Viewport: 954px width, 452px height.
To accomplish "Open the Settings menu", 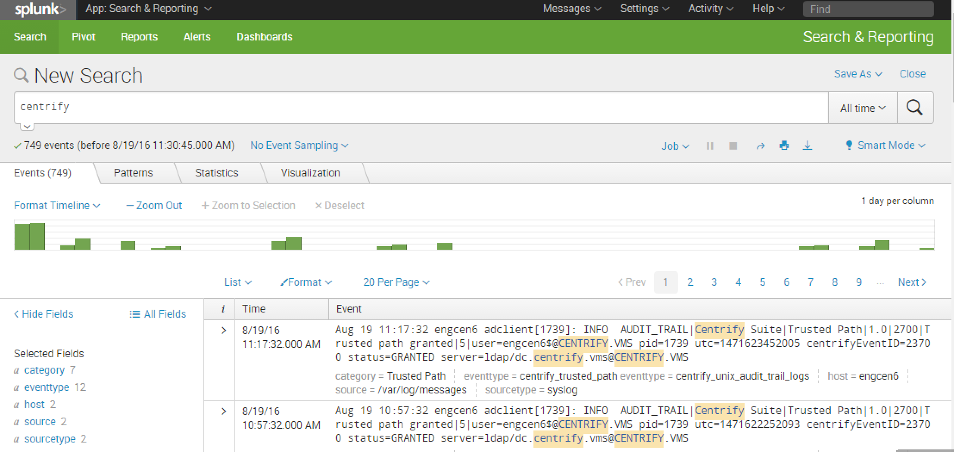I will pos(645,9).
